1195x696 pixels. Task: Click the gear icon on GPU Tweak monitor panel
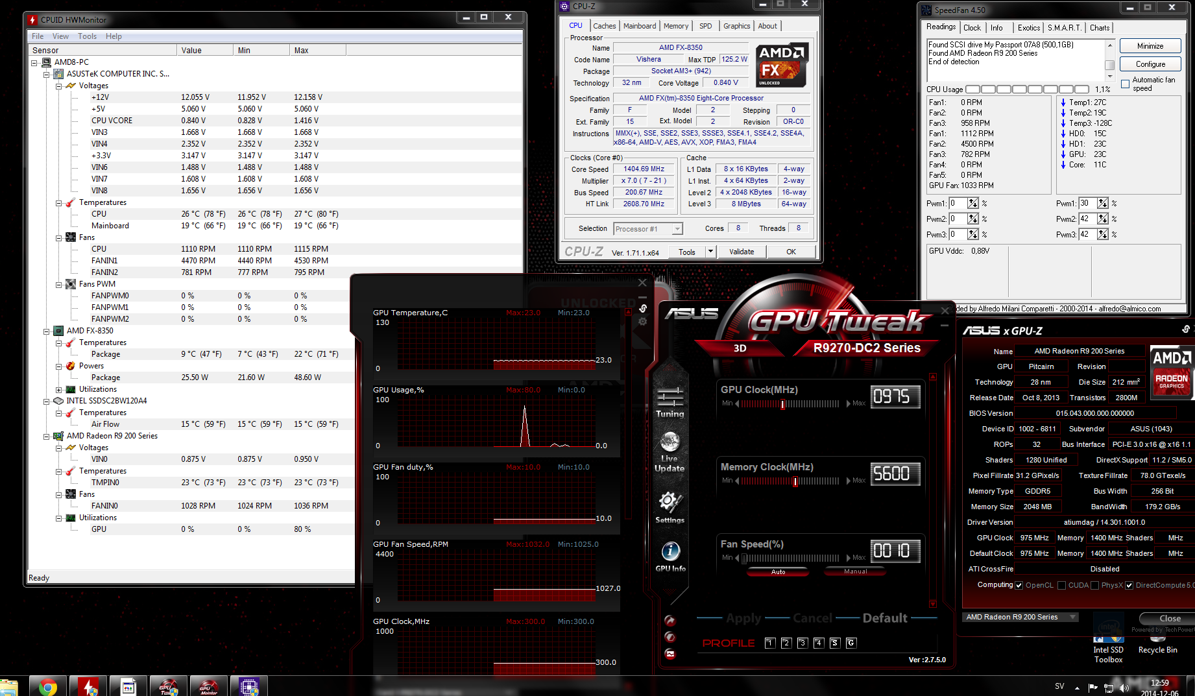coord(642,322)
